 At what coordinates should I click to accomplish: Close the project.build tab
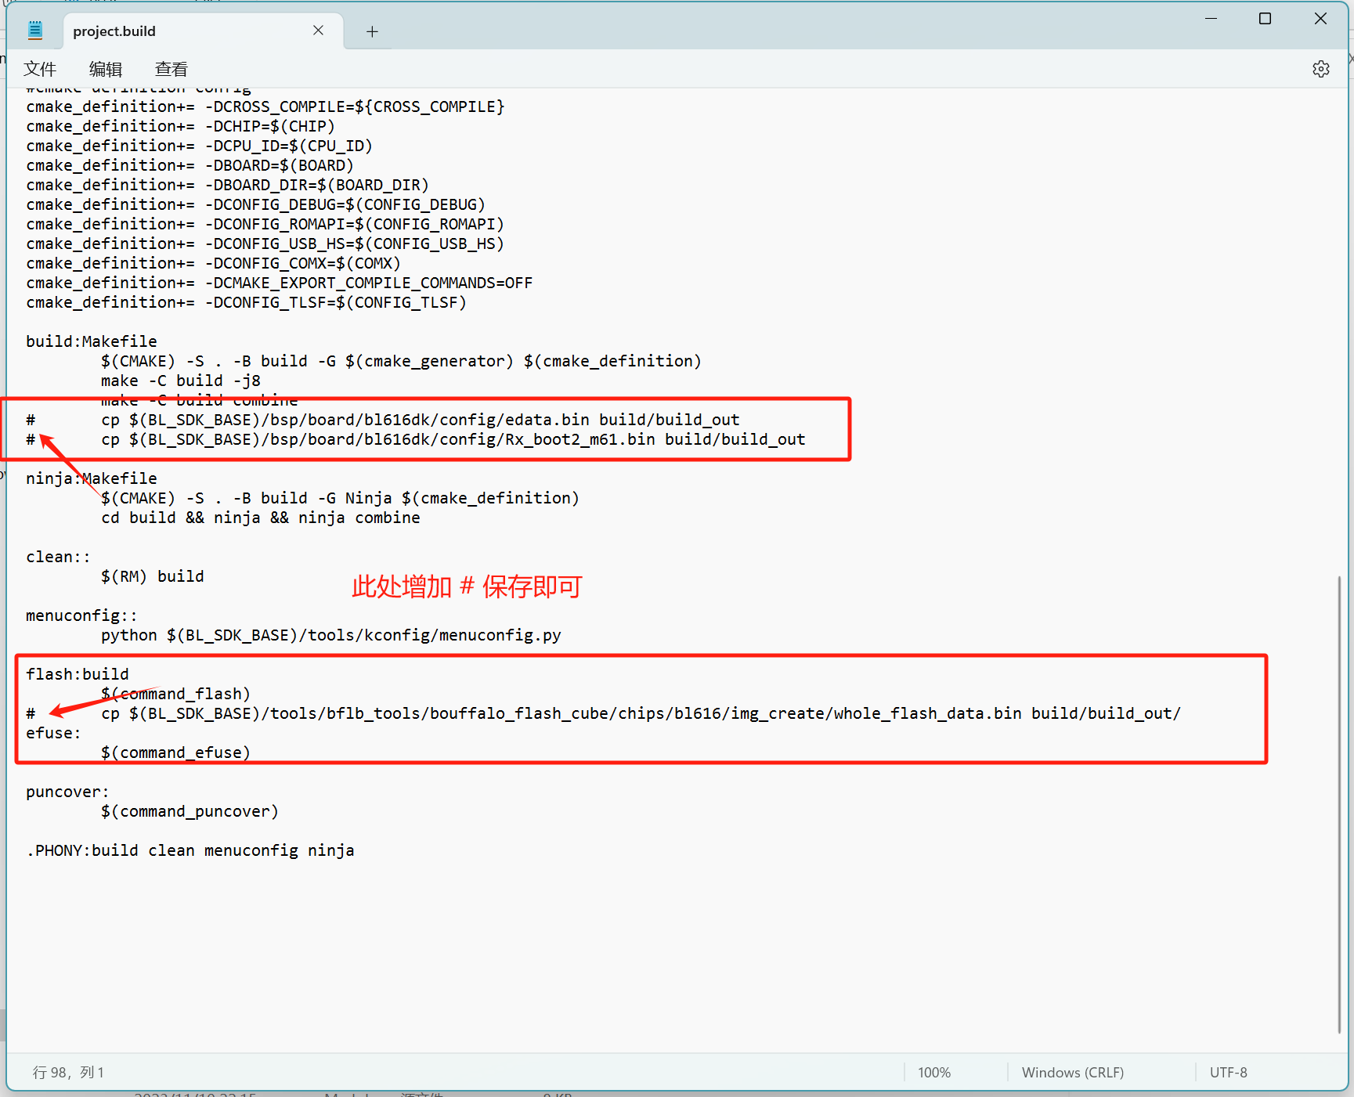(318, 31)
